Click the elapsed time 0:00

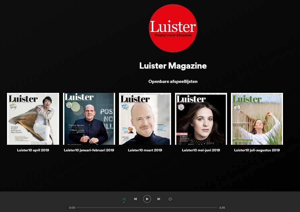(x=72, y=208)
